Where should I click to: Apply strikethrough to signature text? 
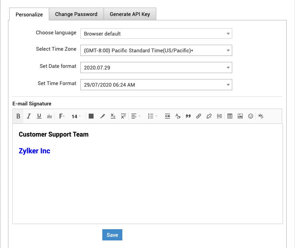tap(49, 116)
